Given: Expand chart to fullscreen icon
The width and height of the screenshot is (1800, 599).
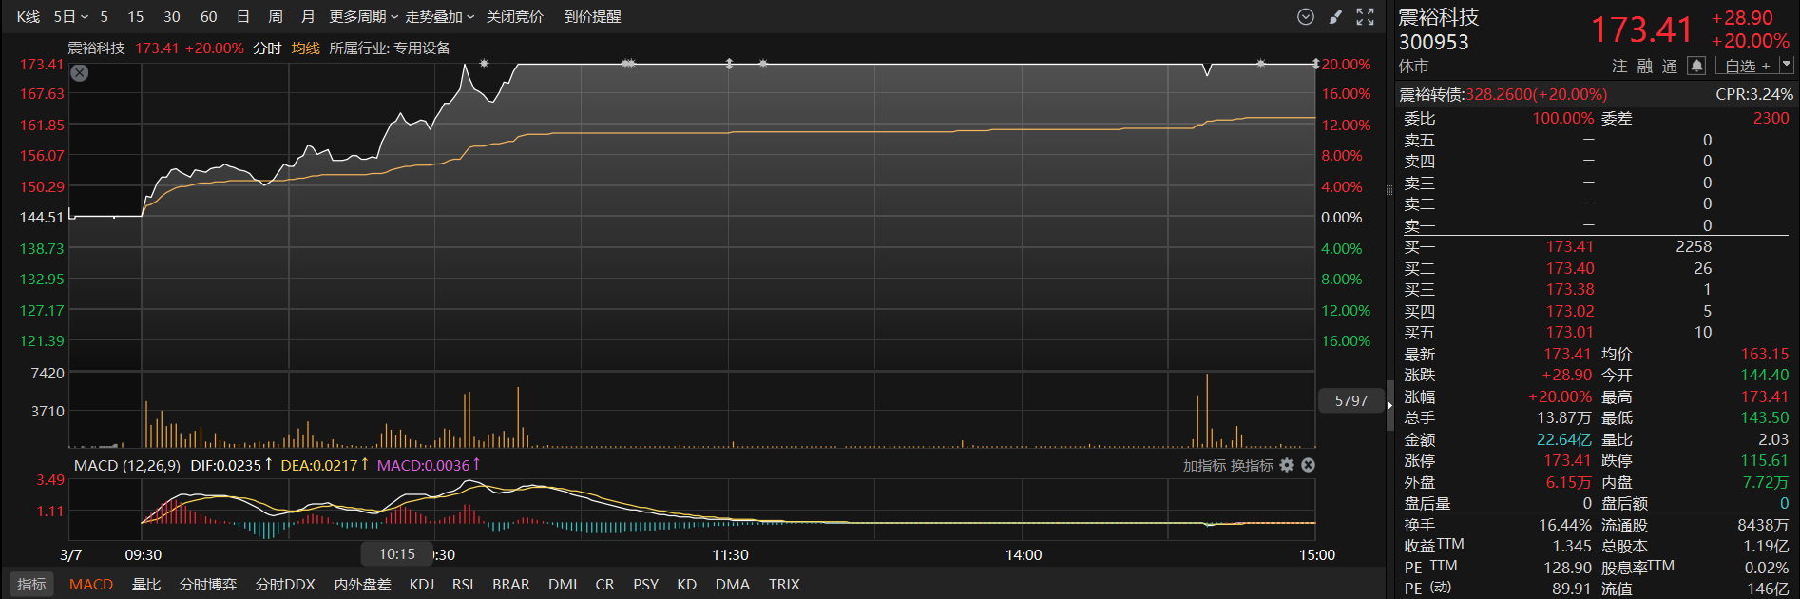Looking at the screenshot, I should (x=1366, y=17).
